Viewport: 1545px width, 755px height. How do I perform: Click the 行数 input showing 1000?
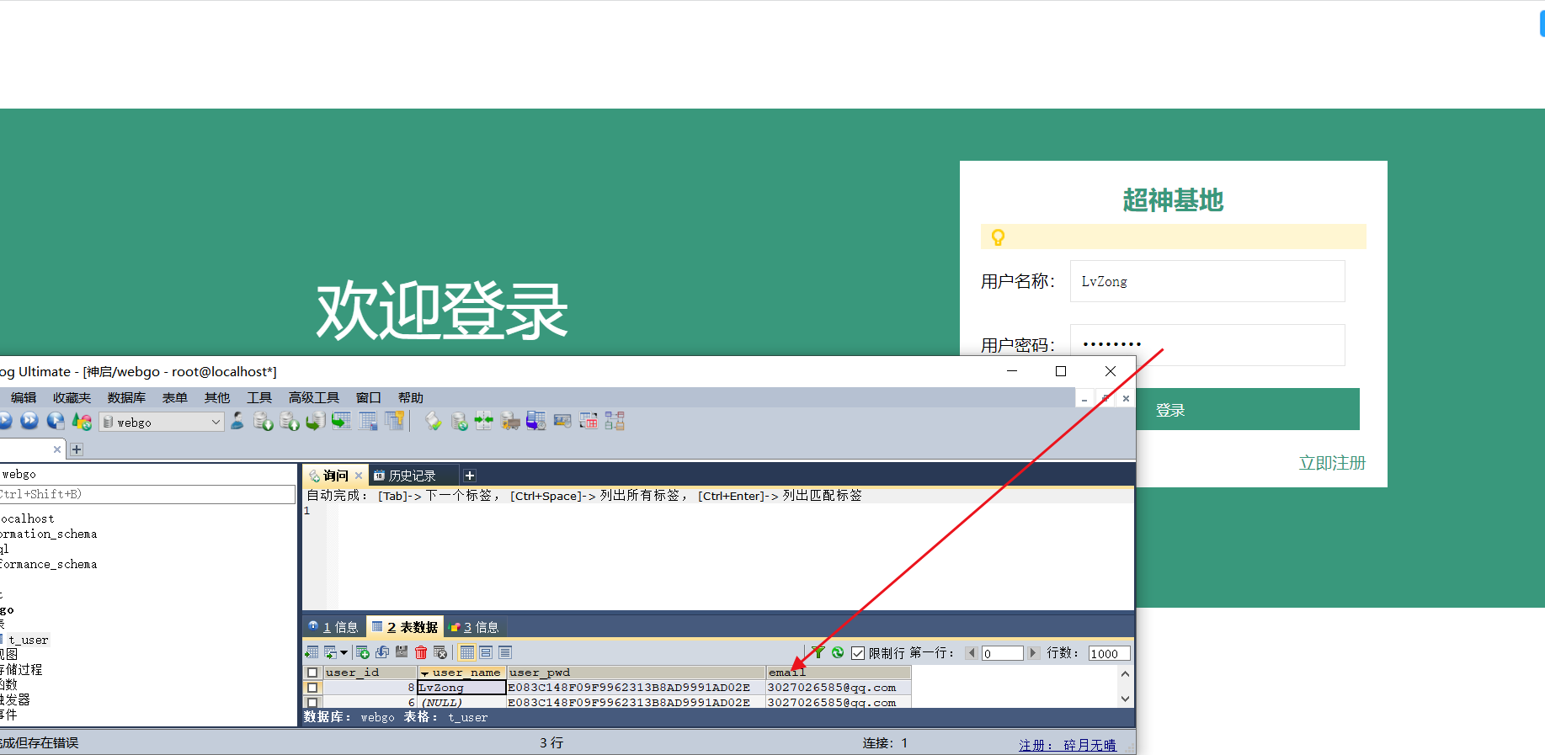point(1109,653)
